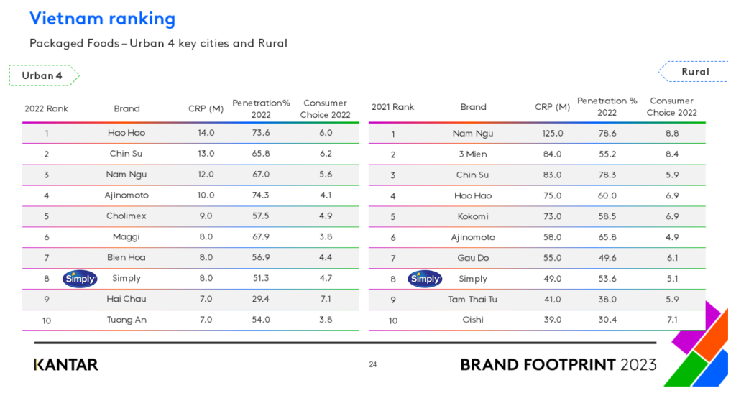
Task: Select the Rural arrow tag
Action: point(693,72)
